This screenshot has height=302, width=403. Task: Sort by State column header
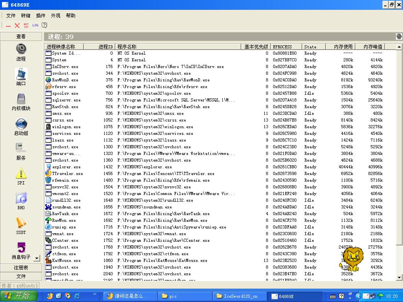pyautogui.click(x=314, y=46)
